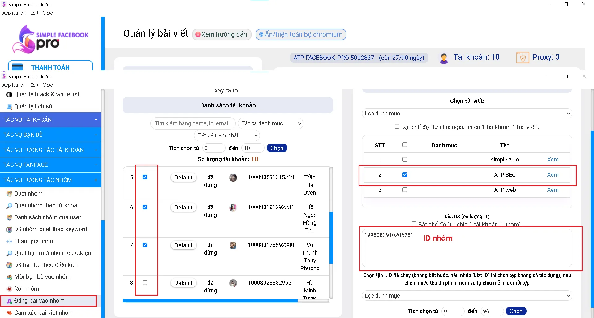
Task: Click Trần Hạ Uyên's avatar thumbnail
Action: 233,178
